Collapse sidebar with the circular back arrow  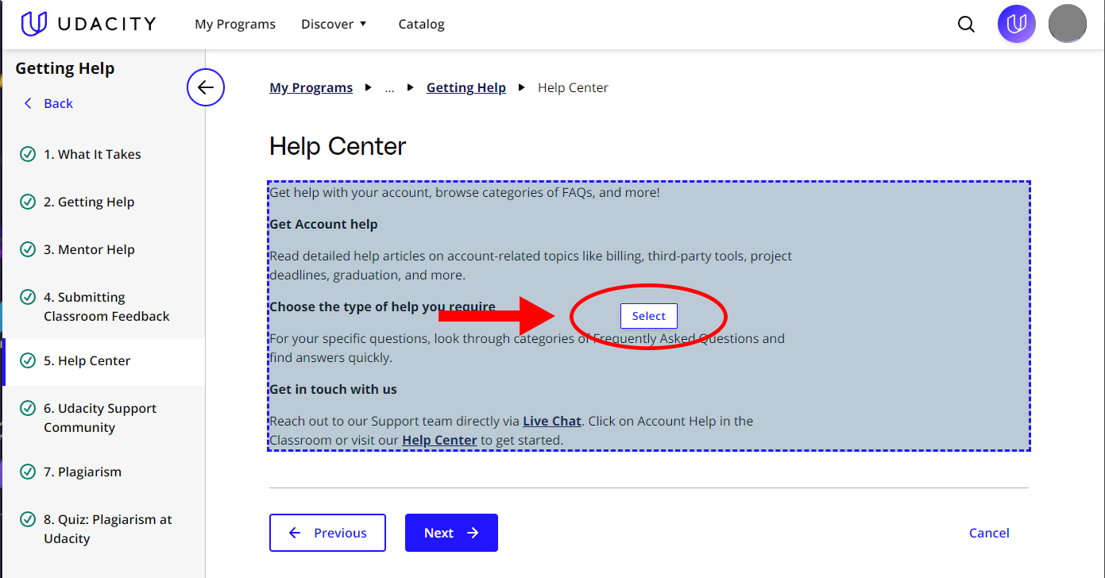pyautogui.click(x=206, y=87)
